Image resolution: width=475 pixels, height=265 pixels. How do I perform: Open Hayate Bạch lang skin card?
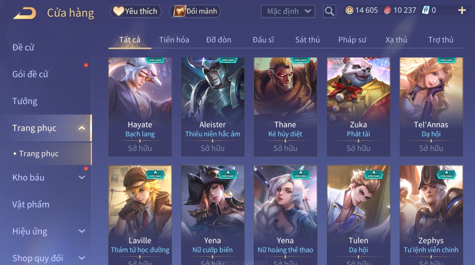click(x=140, y=107)
